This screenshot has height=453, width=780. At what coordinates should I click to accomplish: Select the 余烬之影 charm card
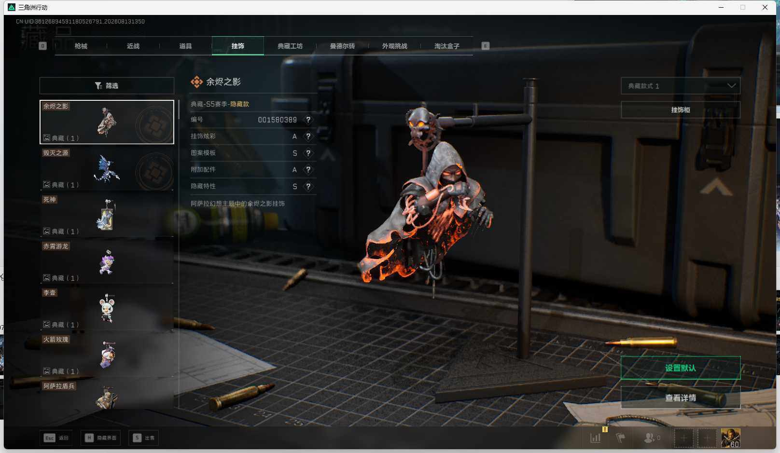tap(107, 122)
